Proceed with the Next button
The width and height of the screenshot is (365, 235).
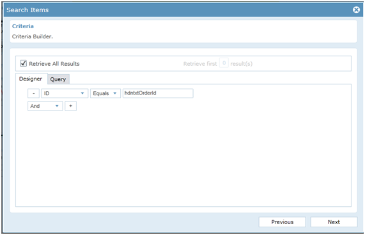click(x=334, y=222)
